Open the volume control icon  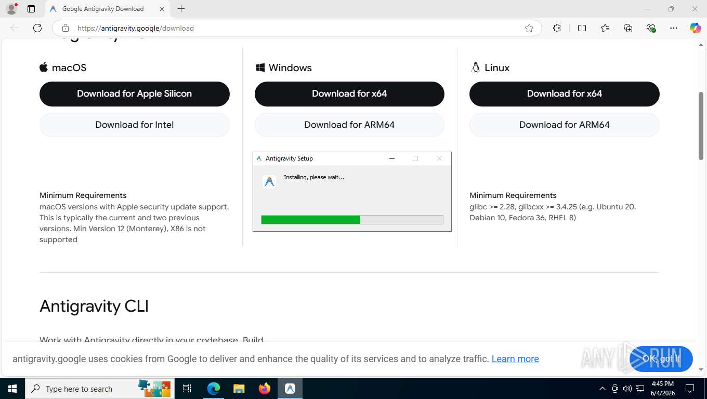point(627,389)
